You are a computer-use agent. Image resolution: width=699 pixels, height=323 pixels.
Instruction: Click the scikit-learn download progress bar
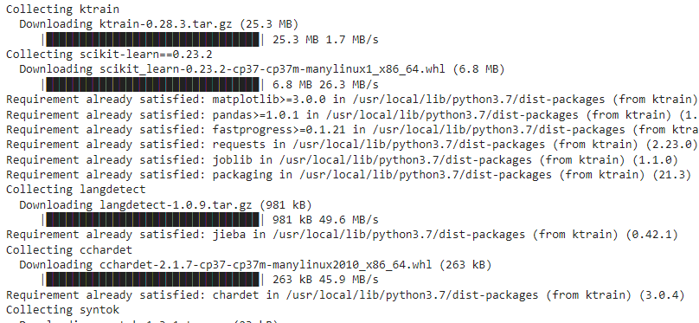[x=152, y=84]
